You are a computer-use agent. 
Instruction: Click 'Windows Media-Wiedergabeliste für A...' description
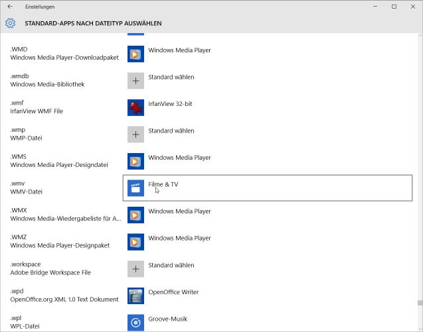[66, 219]
